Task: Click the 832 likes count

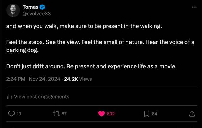Action: click(x=111, y=114)
